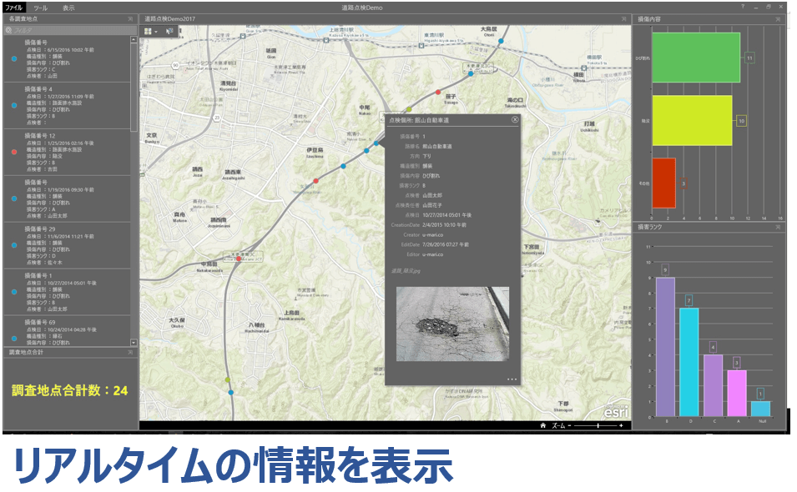Open the basemap gallery icon on the map
Image resolution: width=797 pixels, height=492 pixels.
click(x=148, y=31)
